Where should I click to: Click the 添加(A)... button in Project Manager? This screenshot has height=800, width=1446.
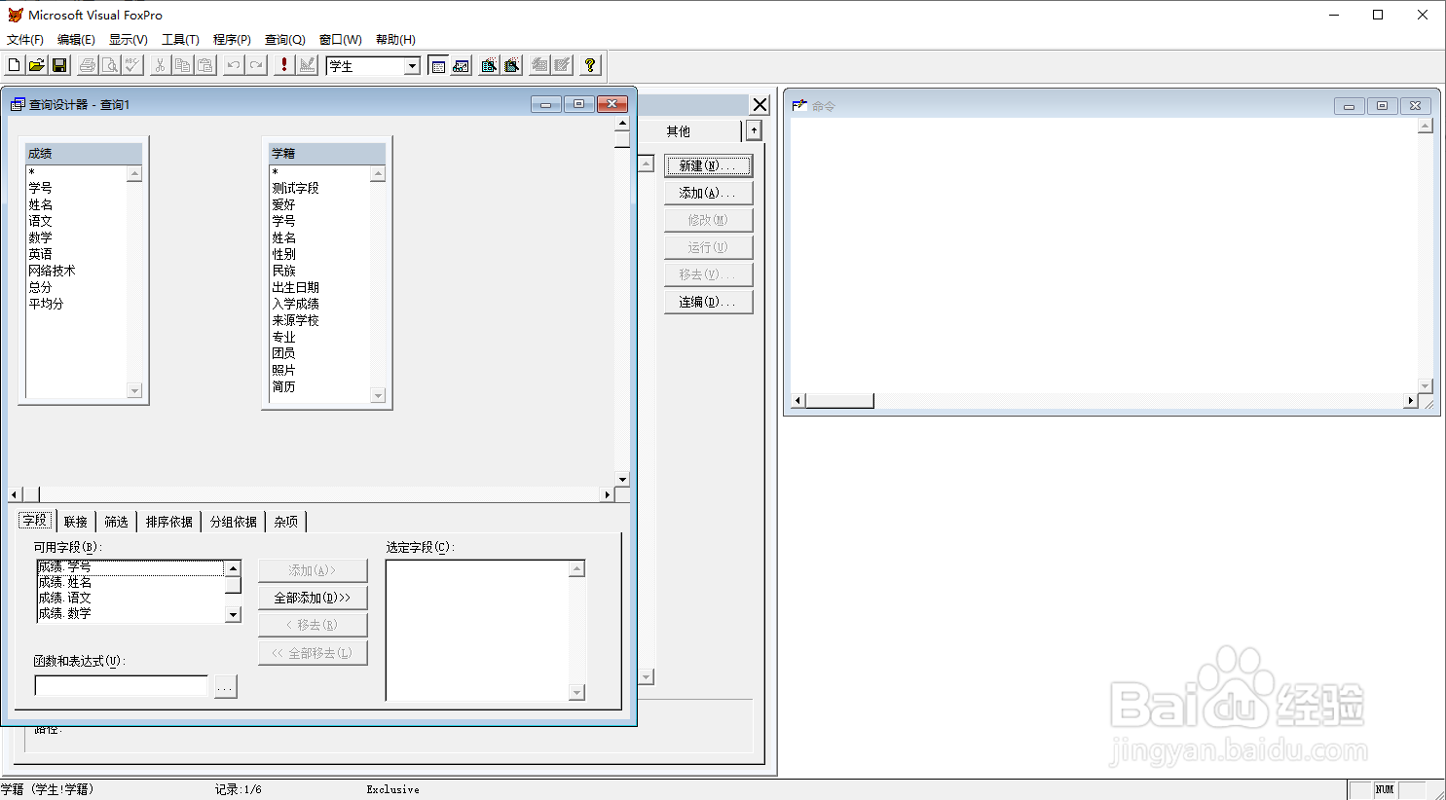point(708,193)
